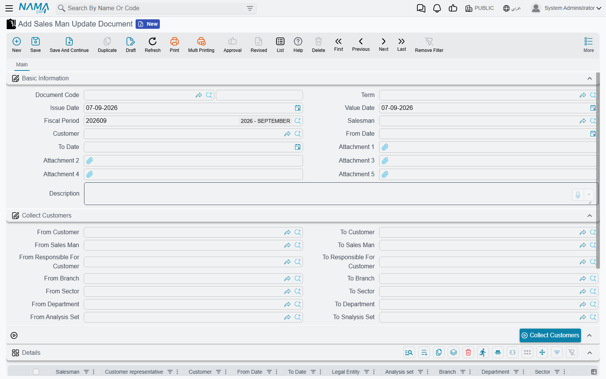Viewport: 606px width, 379px height.
Task: Click the red trash icon in Details
Action: [x=468, y=352]
